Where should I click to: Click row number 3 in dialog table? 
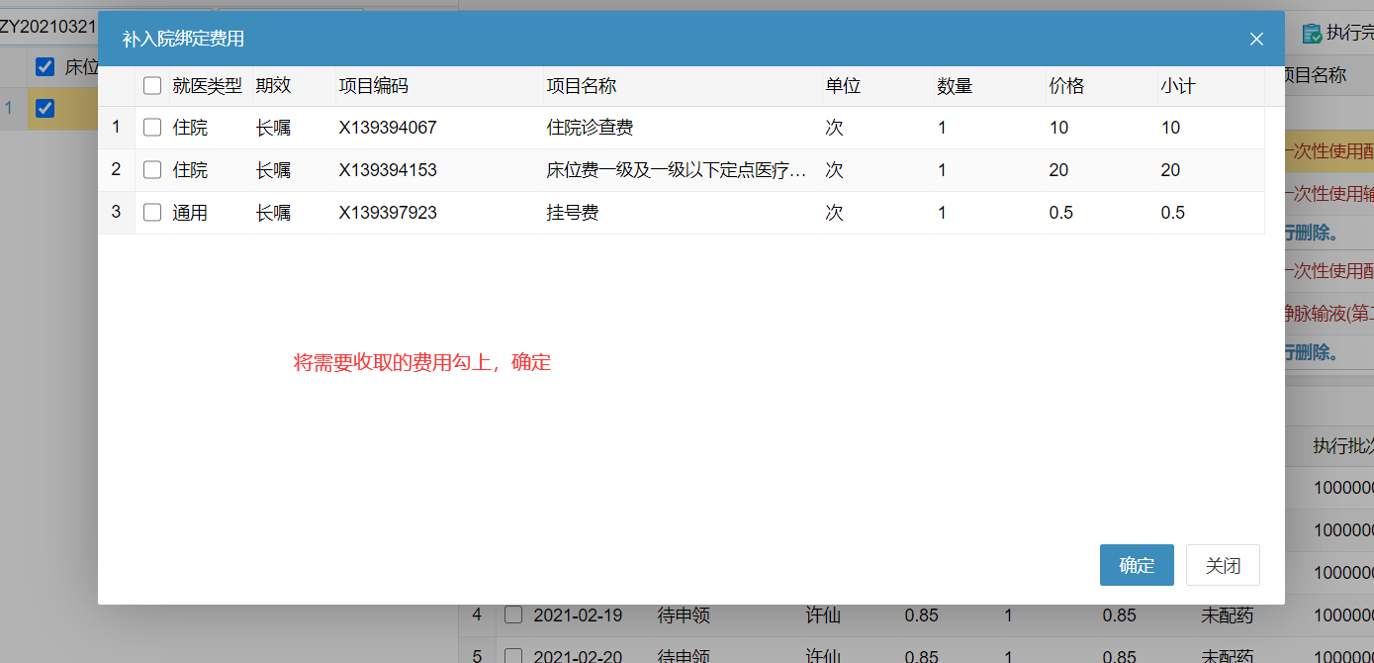pos(116,213)
